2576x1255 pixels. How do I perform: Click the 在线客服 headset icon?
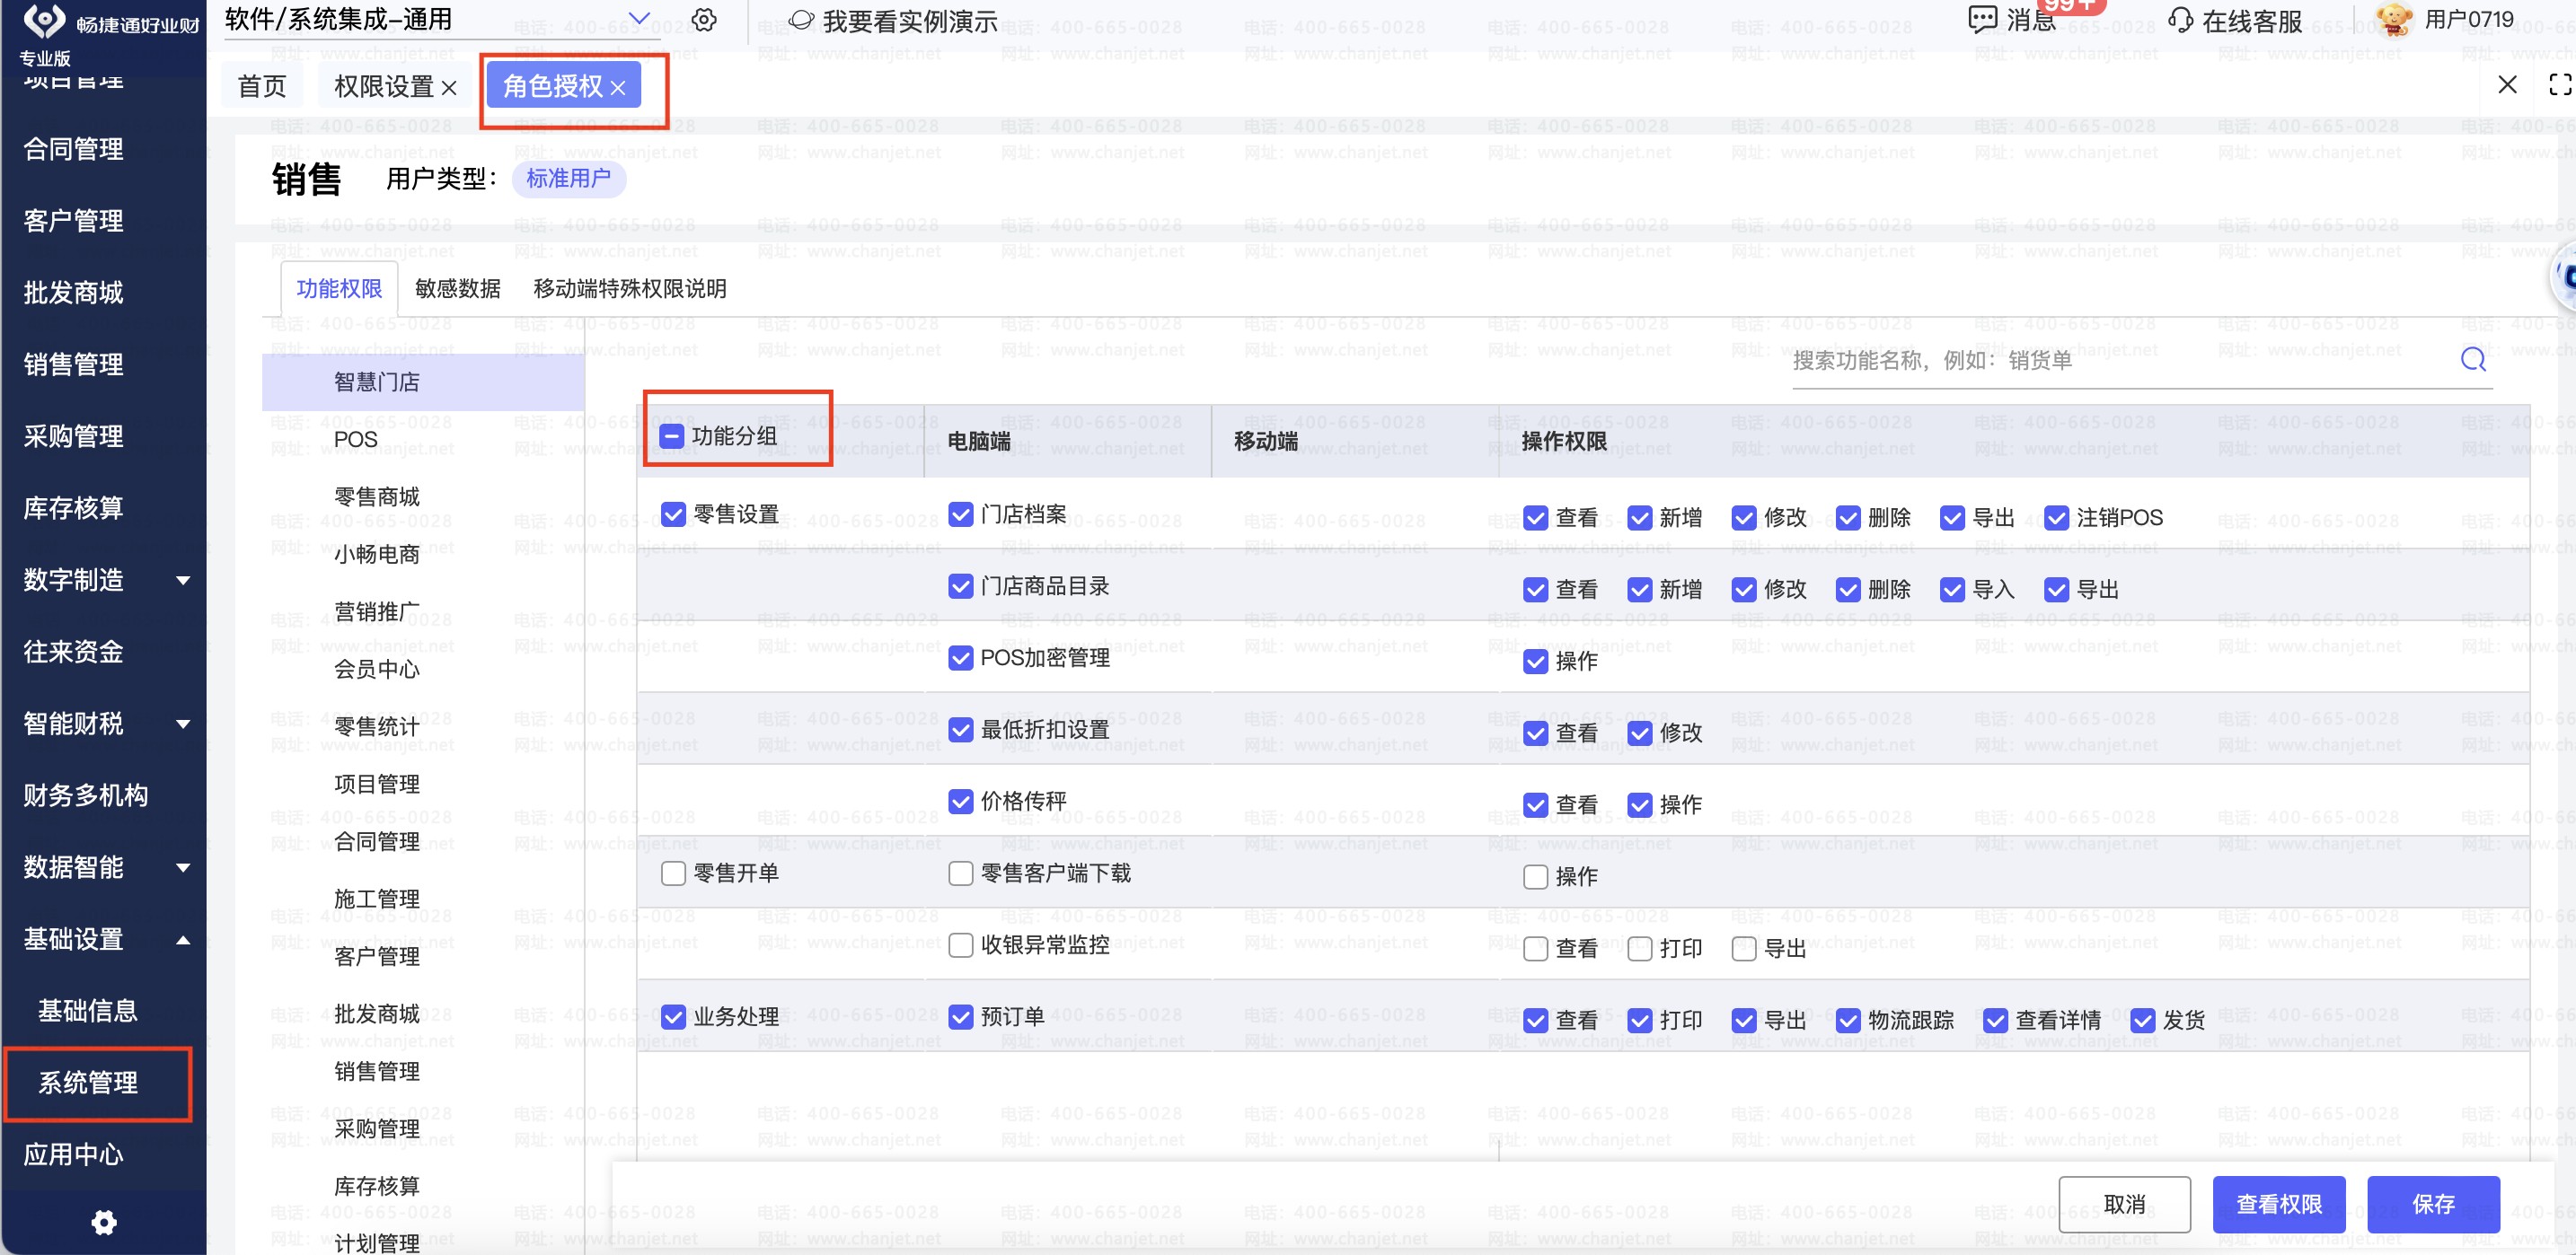pos(2180,20)
